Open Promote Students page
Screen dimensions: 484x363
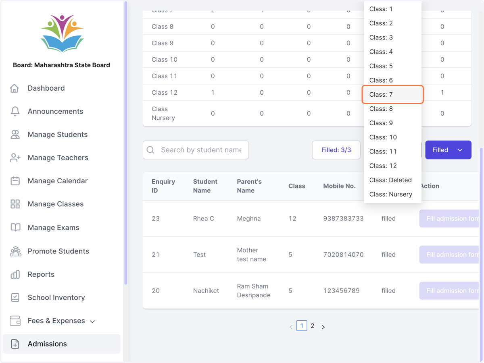pyautogui.click(x=62, y=251)
